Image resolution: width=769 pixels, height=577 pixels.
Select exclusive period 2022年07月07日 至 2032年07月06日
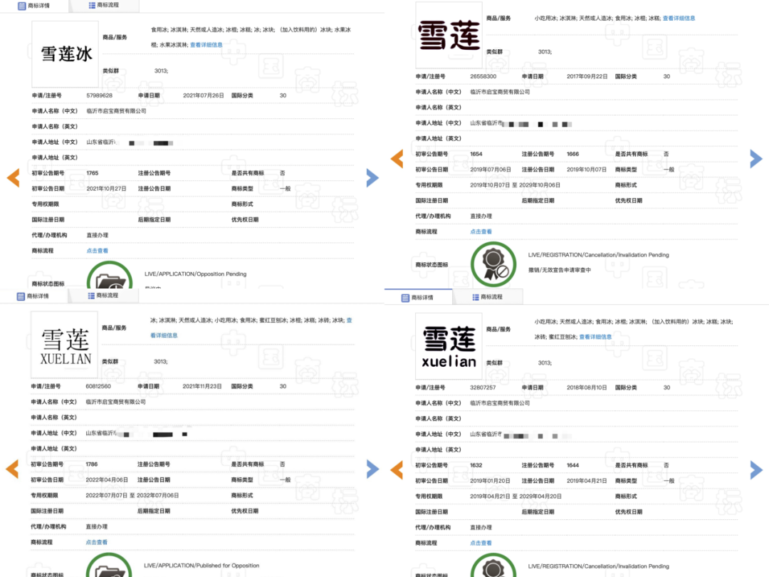tap(132, 496)
